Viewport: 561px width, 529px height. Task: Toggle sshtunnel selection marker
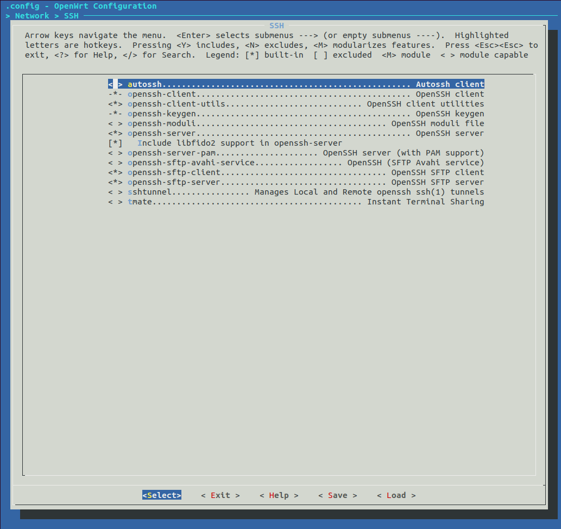[x=115, y=192]
